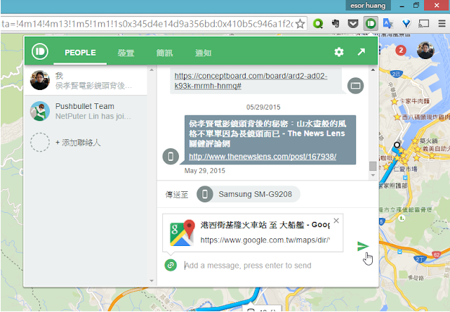Open the 通知 tab
Image resolution: width=450 pixels, height=312 pixels.
203,53
